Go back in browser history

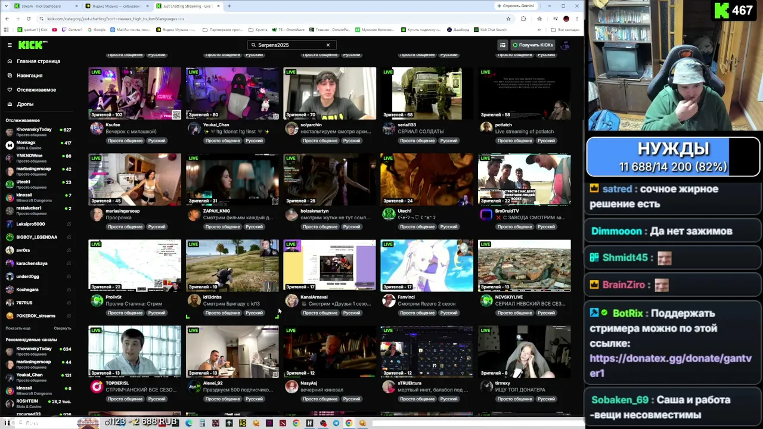7,18
